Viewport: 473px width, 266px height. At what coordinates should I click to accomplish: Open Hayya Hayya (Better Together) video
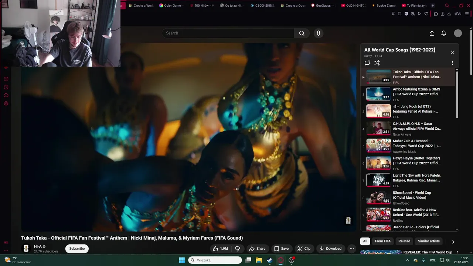click(x=408, y=163)
